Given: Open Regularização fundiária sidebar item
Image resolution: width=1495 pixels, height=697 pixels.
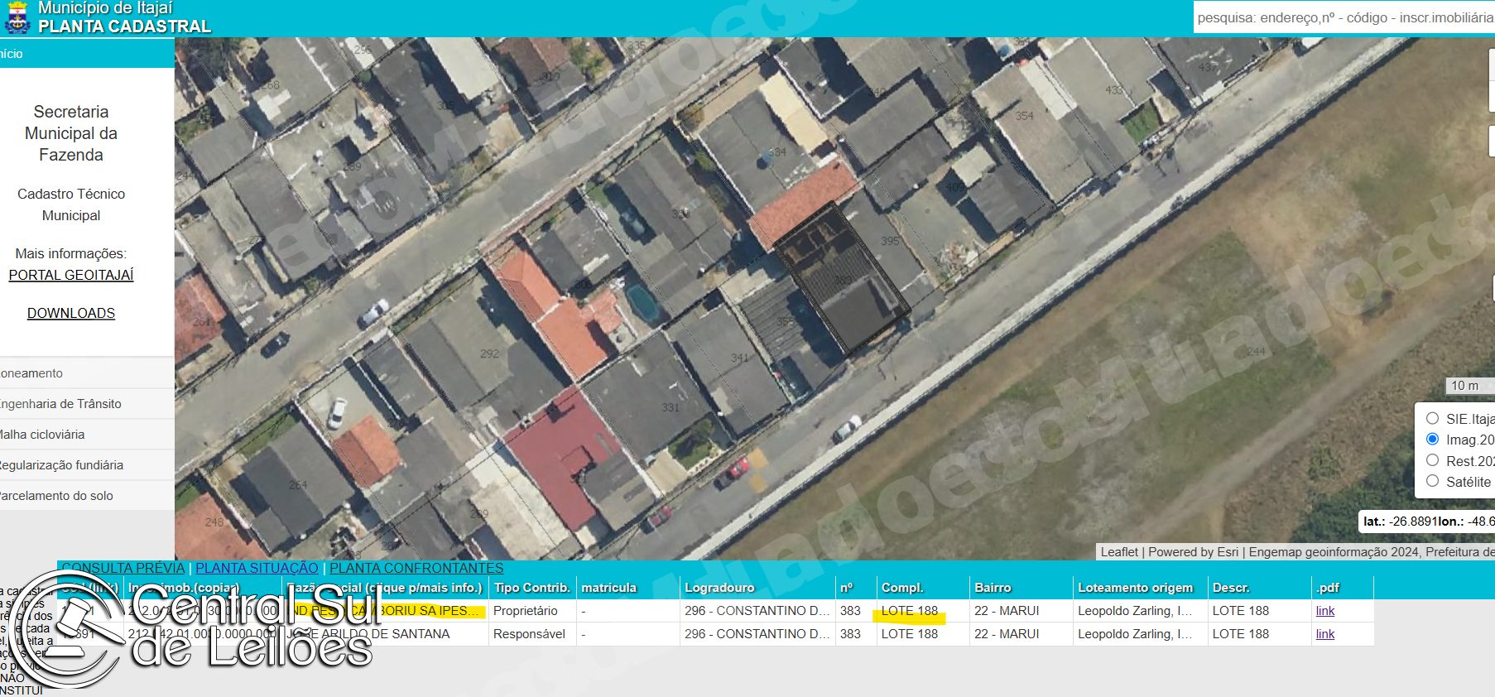Looking at the screenshot, I should tap(87, 465).
